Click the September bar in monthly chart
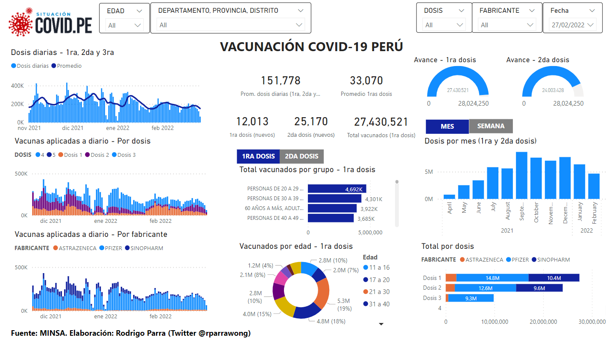 coord(522,176)
